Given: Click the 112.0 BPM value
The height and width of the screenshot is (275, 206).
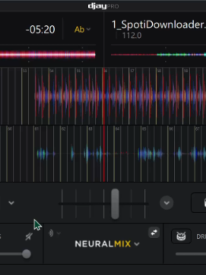Looking at the screenshot, I should (x=132, y=36).
